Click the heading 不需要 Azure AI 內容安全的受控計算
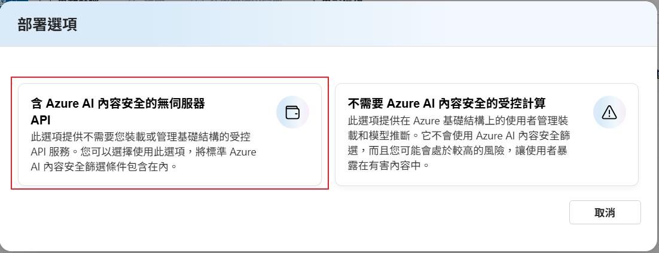The width and height of the screenshot is (659, 253). pyautogui.click(x=447, y=103)
